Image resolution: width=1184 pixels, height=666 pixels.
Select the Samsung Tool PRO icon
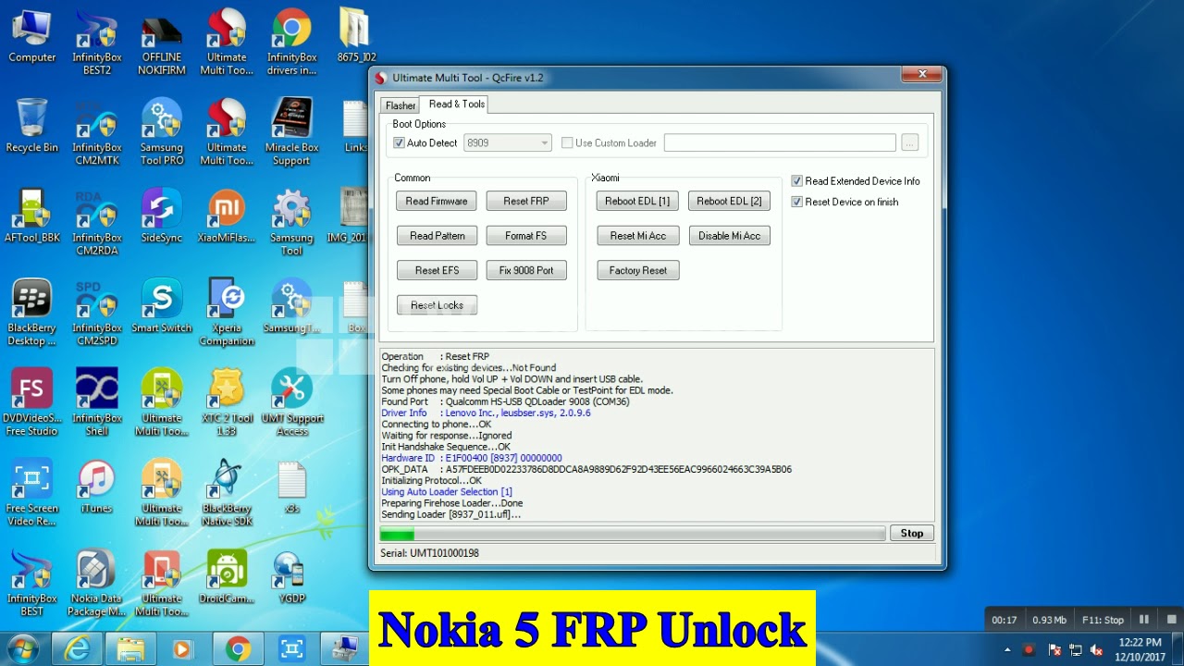coord(162,132)
